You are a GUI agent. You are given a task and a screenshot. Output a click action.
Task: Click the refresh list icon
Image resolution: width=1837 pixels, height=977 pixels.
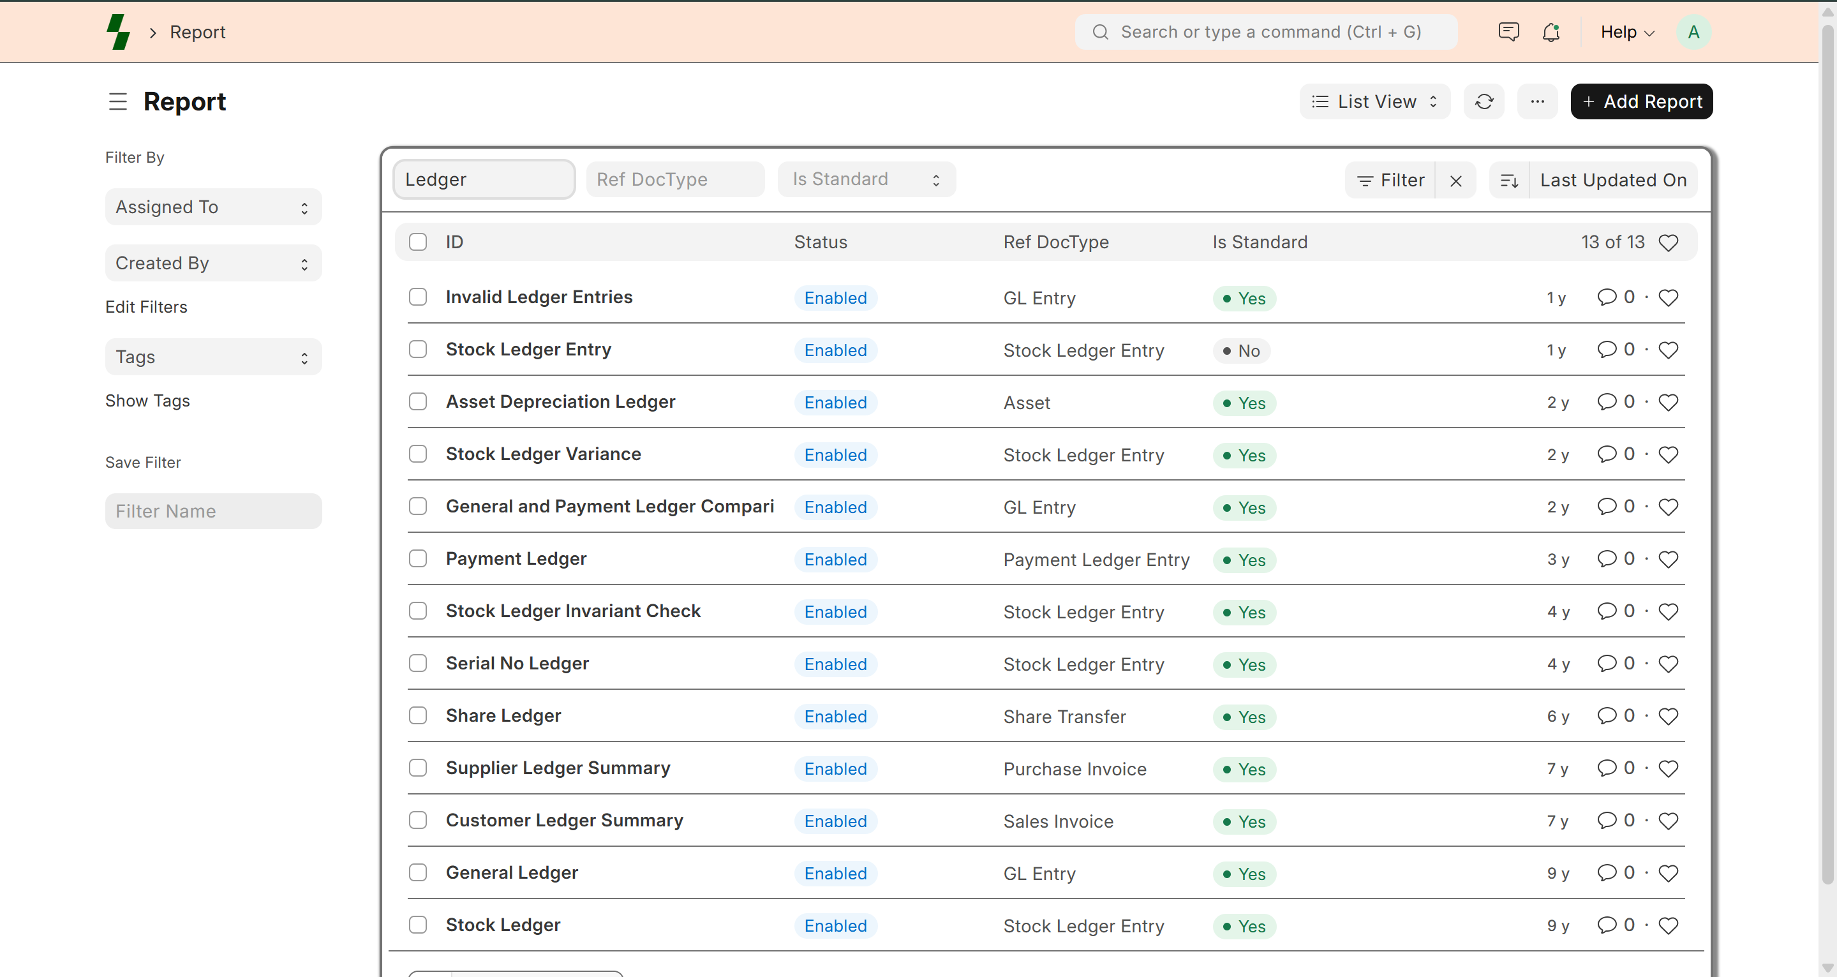pyautogui.click(x=1484, y=102)
